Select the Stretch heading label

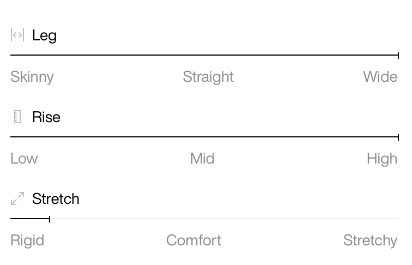[56, 198]
